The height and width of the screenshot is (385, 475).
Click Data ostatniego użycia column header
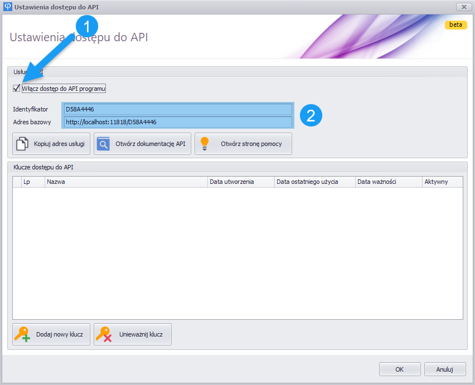(x=314, y=182)
